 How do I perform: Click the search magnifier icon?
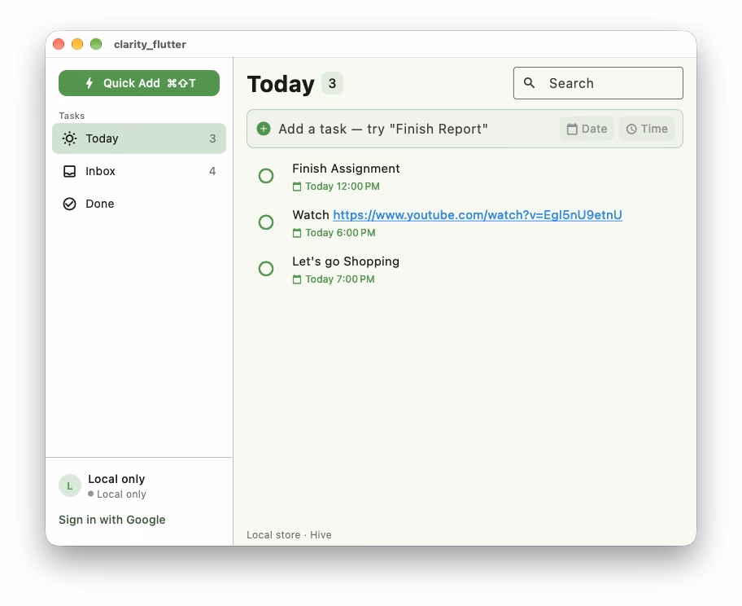click(529, 83)
